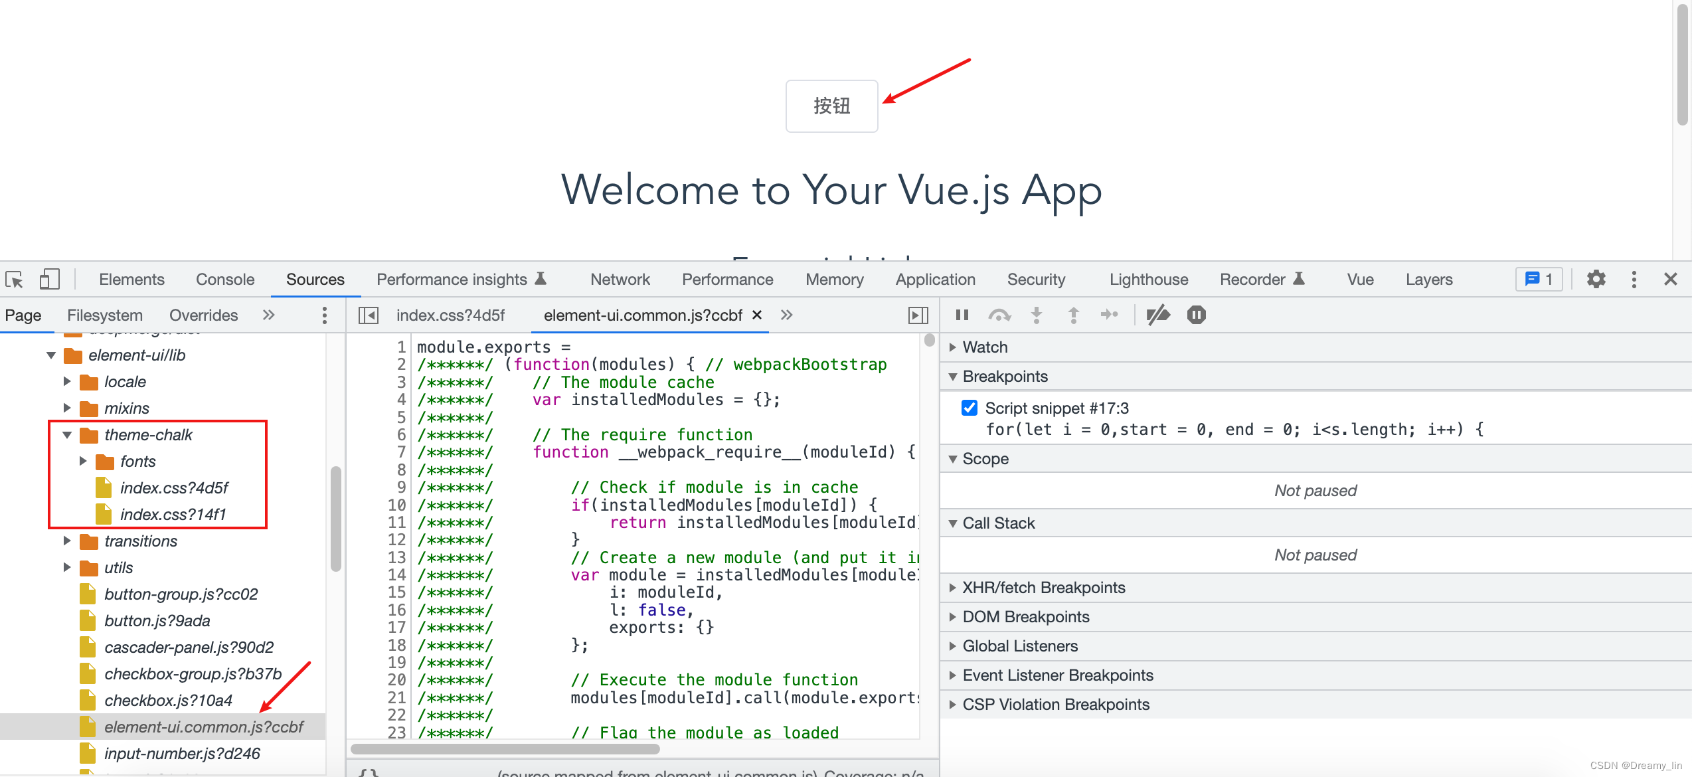Uncheck Script snippet #17:3 breakpoint checkbox
This screenshot has width=1692, height=777.
pos(970,408)
